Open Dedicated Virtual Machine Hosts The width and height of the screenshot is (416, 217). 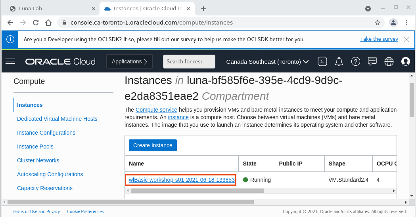point(57,119)
